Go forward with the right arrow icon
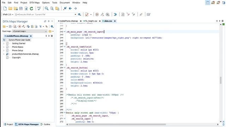226x127 pixels. click(75, 8)
